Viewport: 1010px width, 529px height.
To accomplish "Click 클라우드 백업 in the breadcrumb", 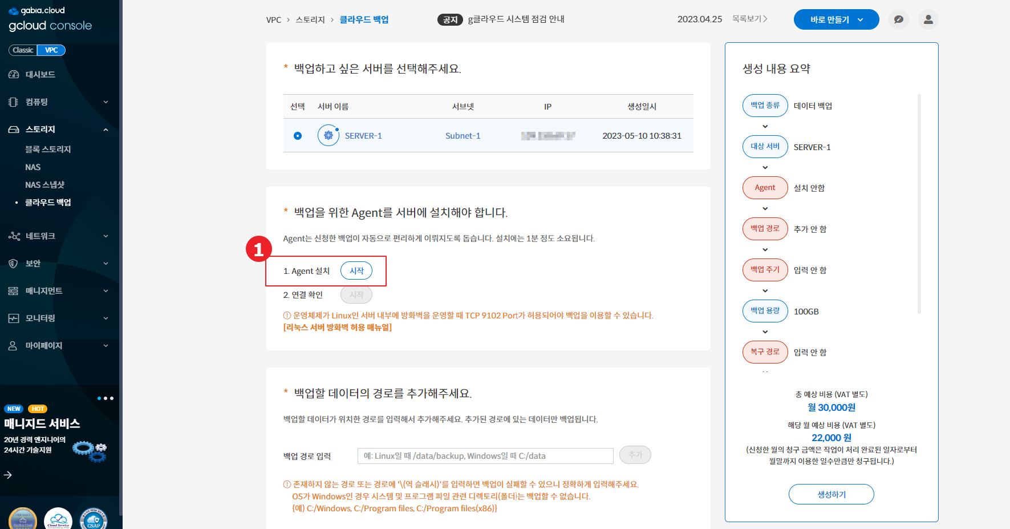I will point(364,20).
